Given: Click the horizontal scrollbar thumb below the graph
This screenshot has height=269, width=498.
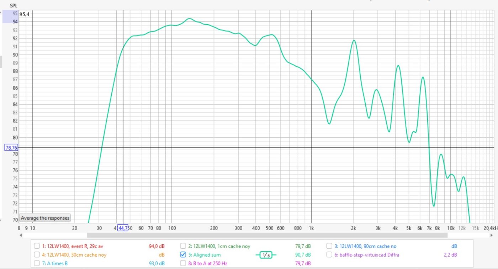Looking at the screenshot, I should coord(267,235).
